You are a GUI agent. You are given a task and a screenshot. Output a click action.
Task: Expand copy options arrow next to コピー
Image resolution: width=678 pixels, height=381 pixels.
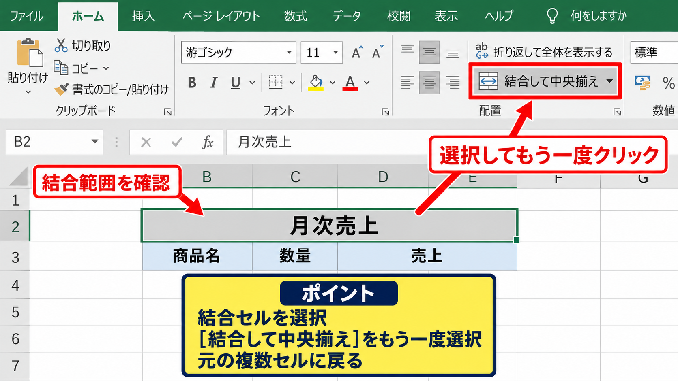[x=106, y=68]
